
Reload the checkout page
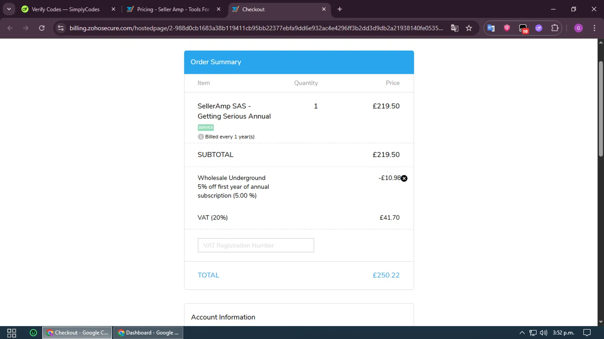point(42,28)
